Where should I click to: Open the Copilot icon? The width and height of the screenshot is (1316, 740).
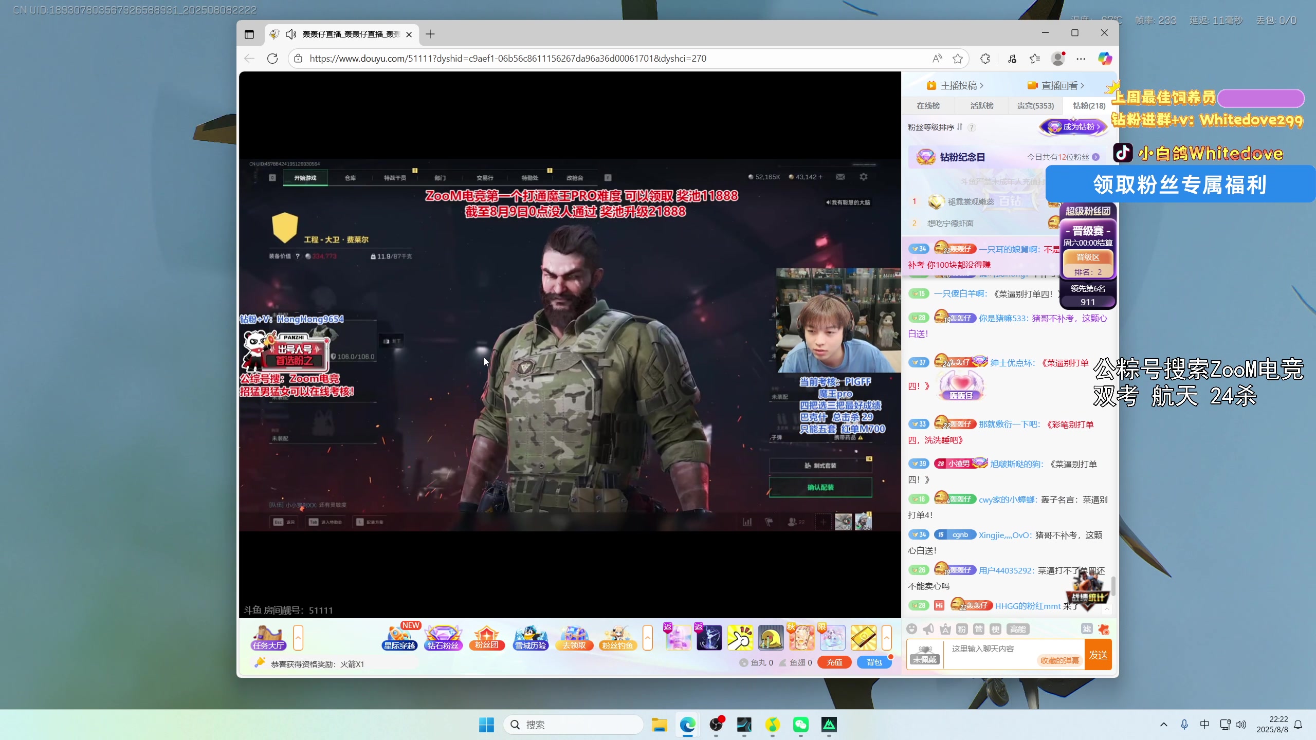[1105, 59]
